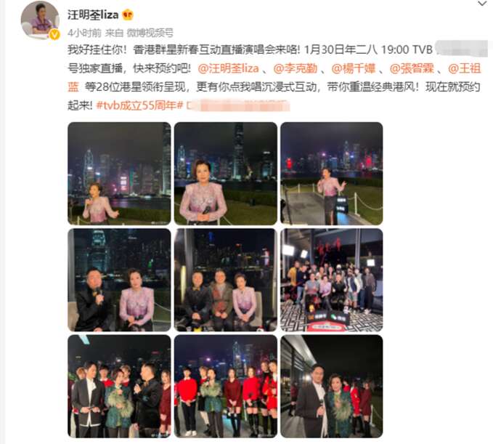Open photo of three people seated

[226, 280]
